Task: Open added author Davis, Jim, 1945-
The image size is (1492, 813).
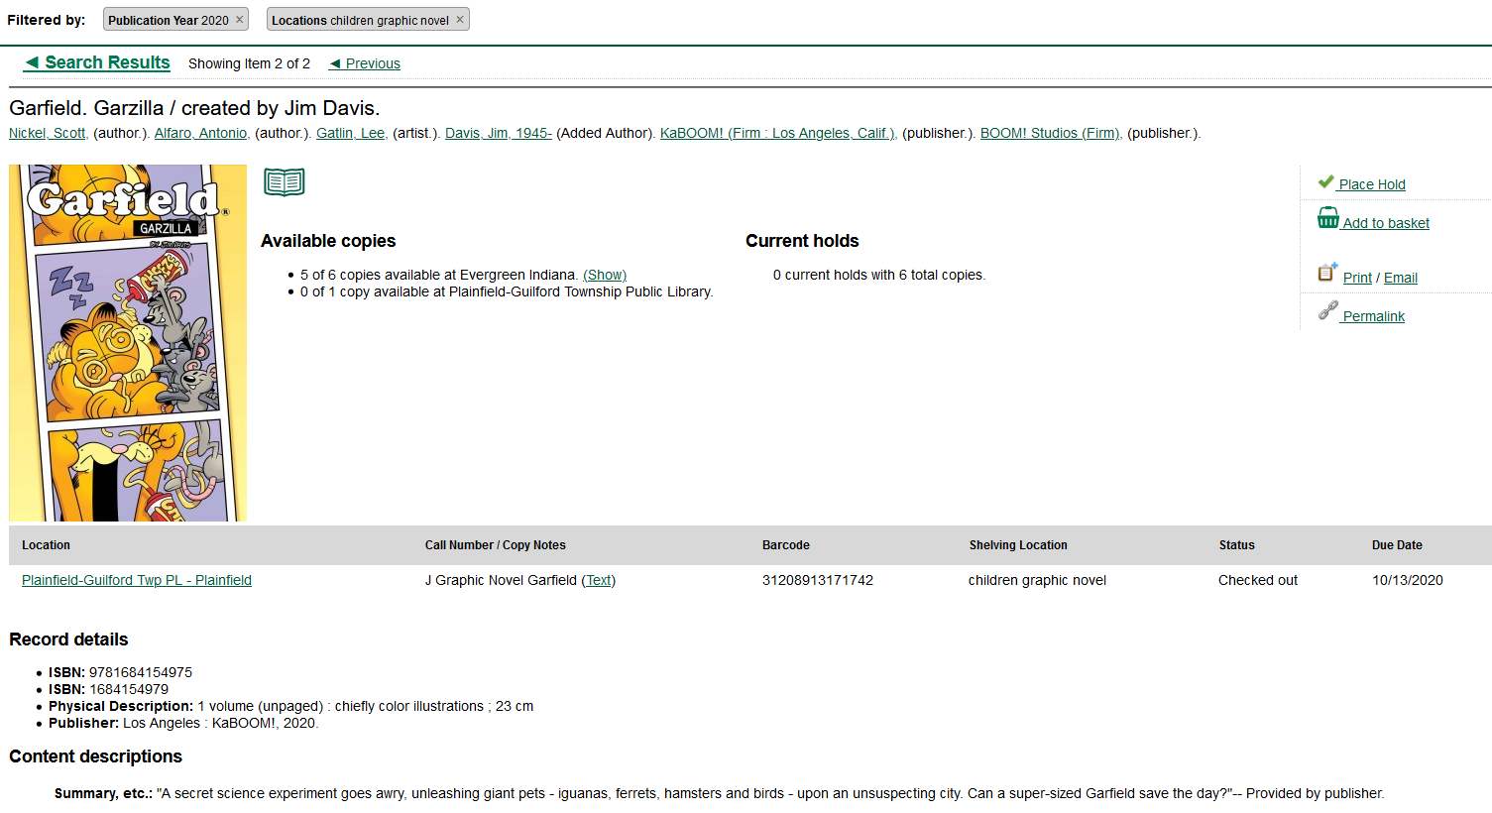Action: coord(499,133)
